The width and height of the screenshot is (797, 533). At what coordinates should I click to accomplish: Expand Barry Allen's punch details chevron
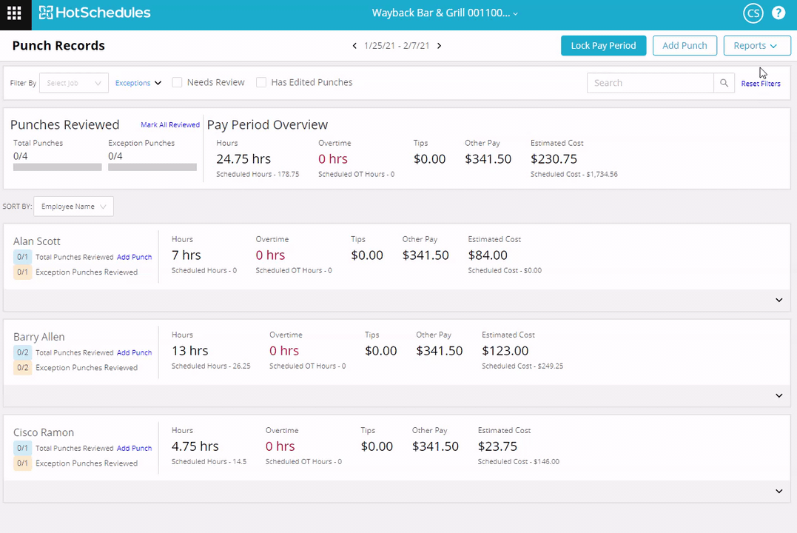778,395
